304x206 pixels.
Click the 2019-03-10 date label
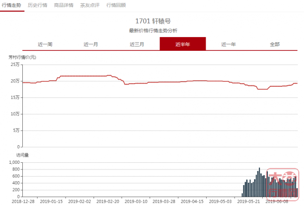pos(136,202)
